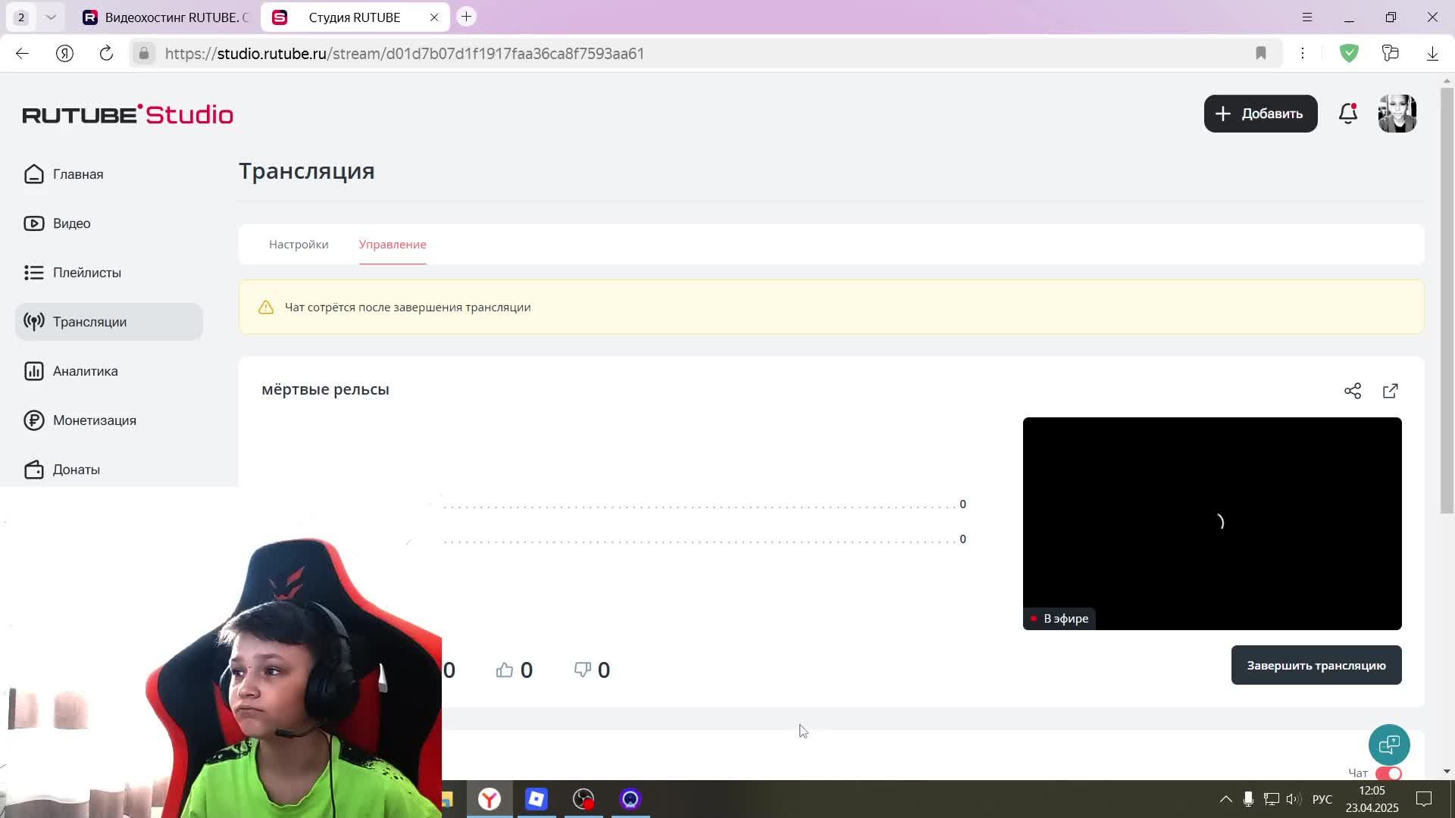Open the browser three-dot menu
The image size is (1455, 818).
tap(1303, 53)
